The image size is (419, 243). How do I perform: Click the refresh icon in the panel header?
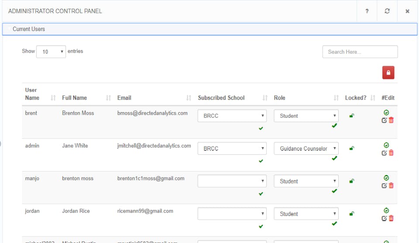[x=387, y=11]
